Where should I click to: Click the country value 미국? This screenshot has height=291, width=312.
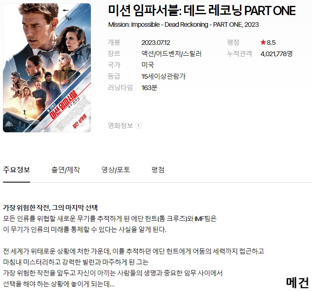pos(148,65)
